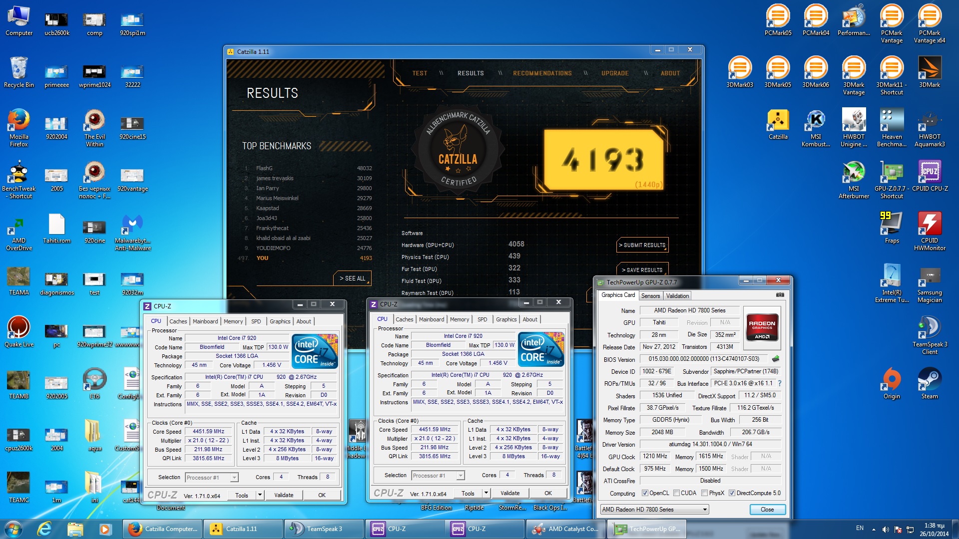
Task: Open TeamSpeak 3 Client desktop icon
Action: coord(930,336)
